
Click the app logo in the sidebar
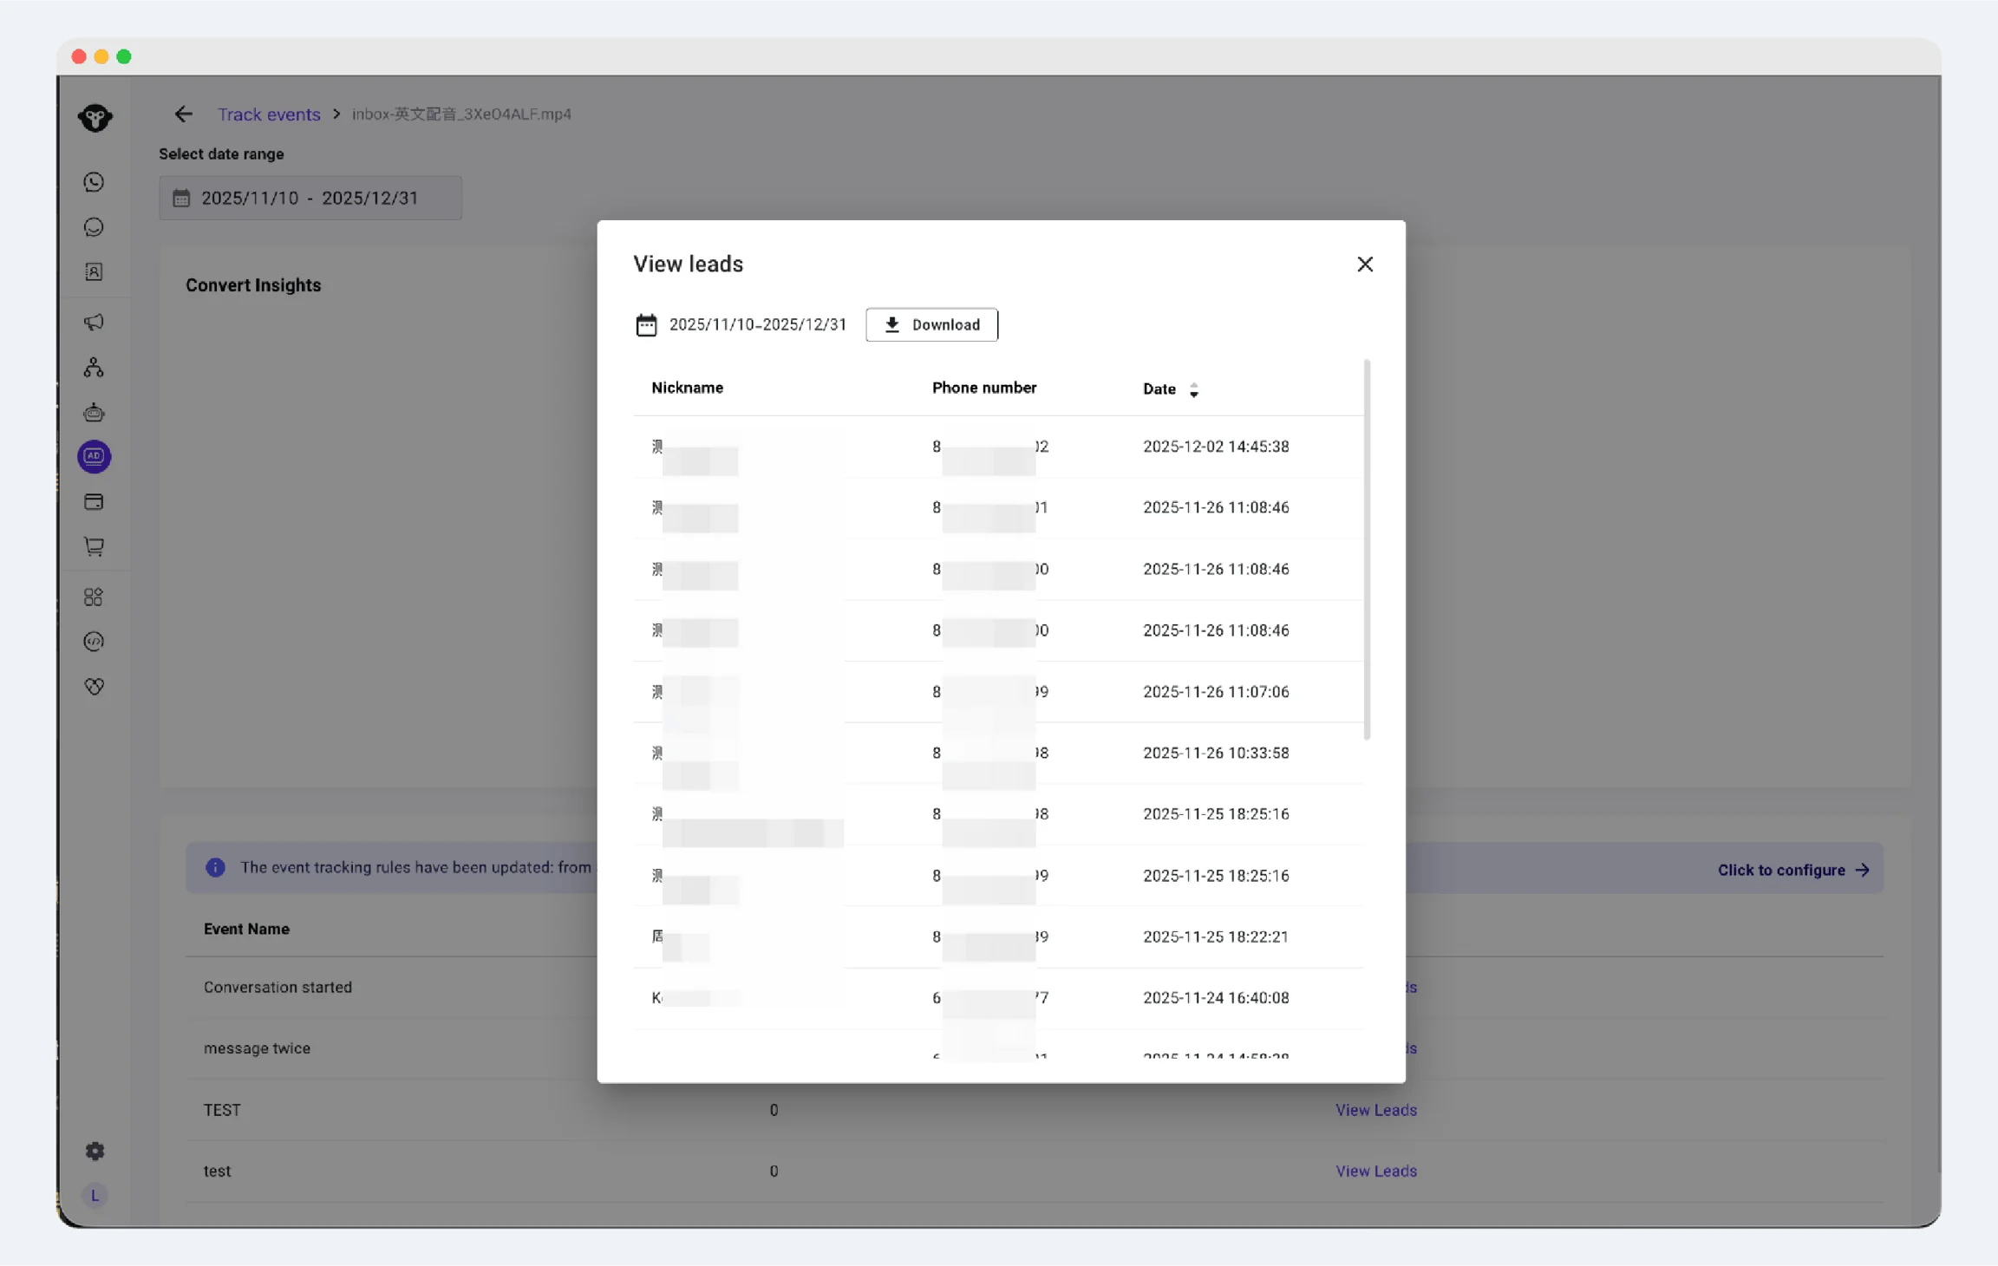click(95, 117)
